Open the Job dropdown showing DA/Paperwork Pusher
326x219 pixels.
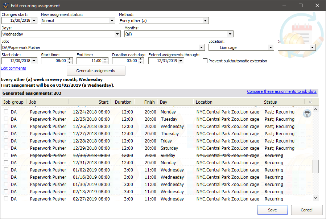[x=202, y=47]
